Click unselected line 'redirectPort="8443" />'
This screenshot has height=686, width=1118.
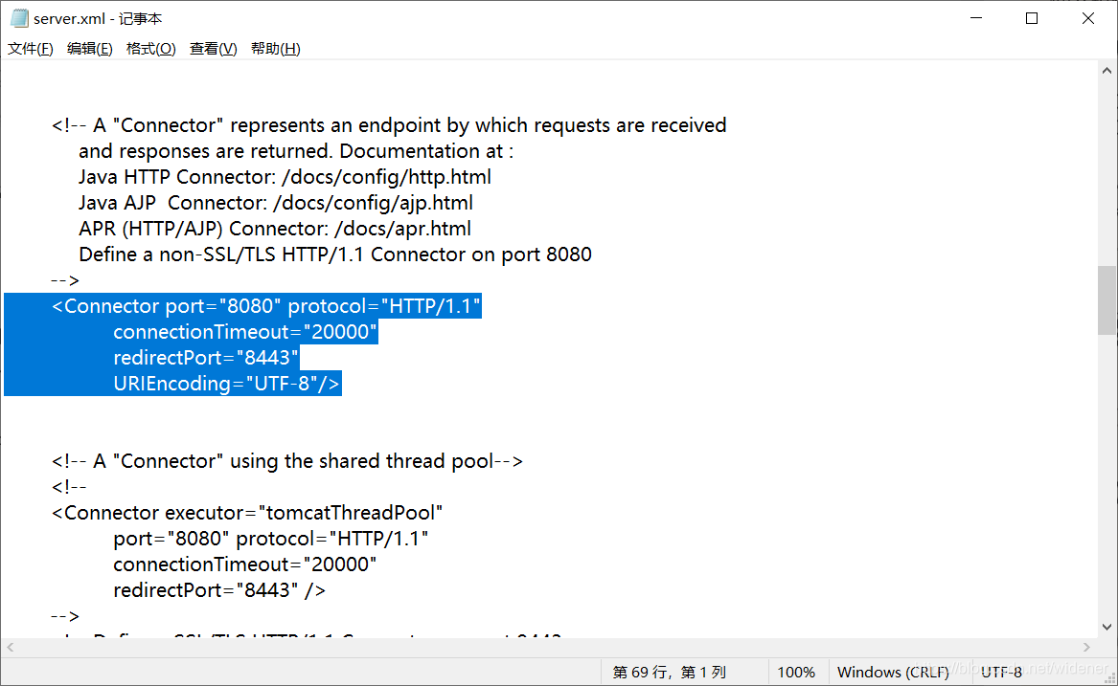[x=218, y=590]
